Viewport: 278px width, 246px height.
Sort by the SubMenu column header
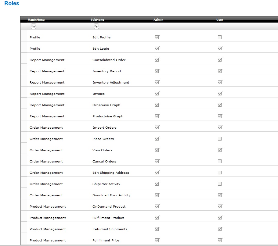pyautogui.click(x=97, y=20)
